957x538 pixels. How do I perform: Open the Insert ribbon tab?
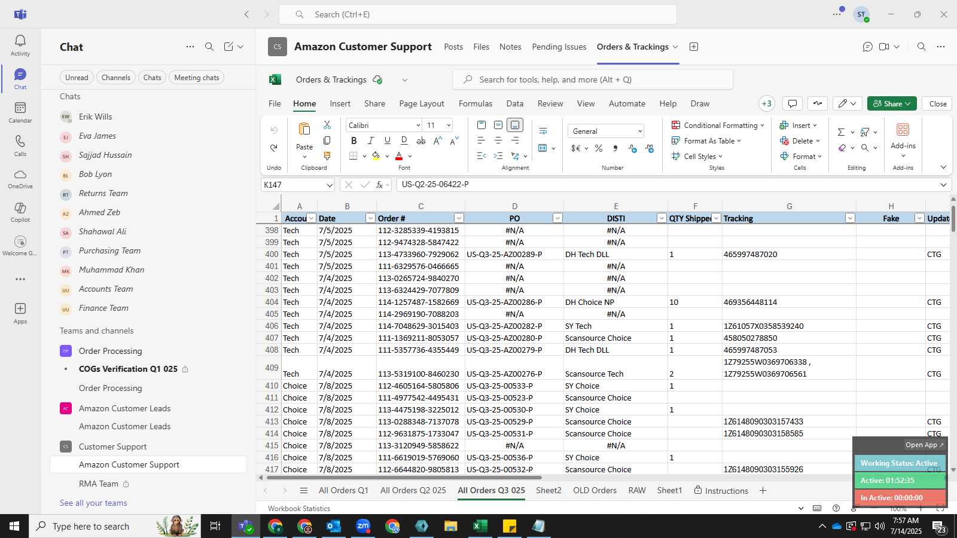(340, 103)
